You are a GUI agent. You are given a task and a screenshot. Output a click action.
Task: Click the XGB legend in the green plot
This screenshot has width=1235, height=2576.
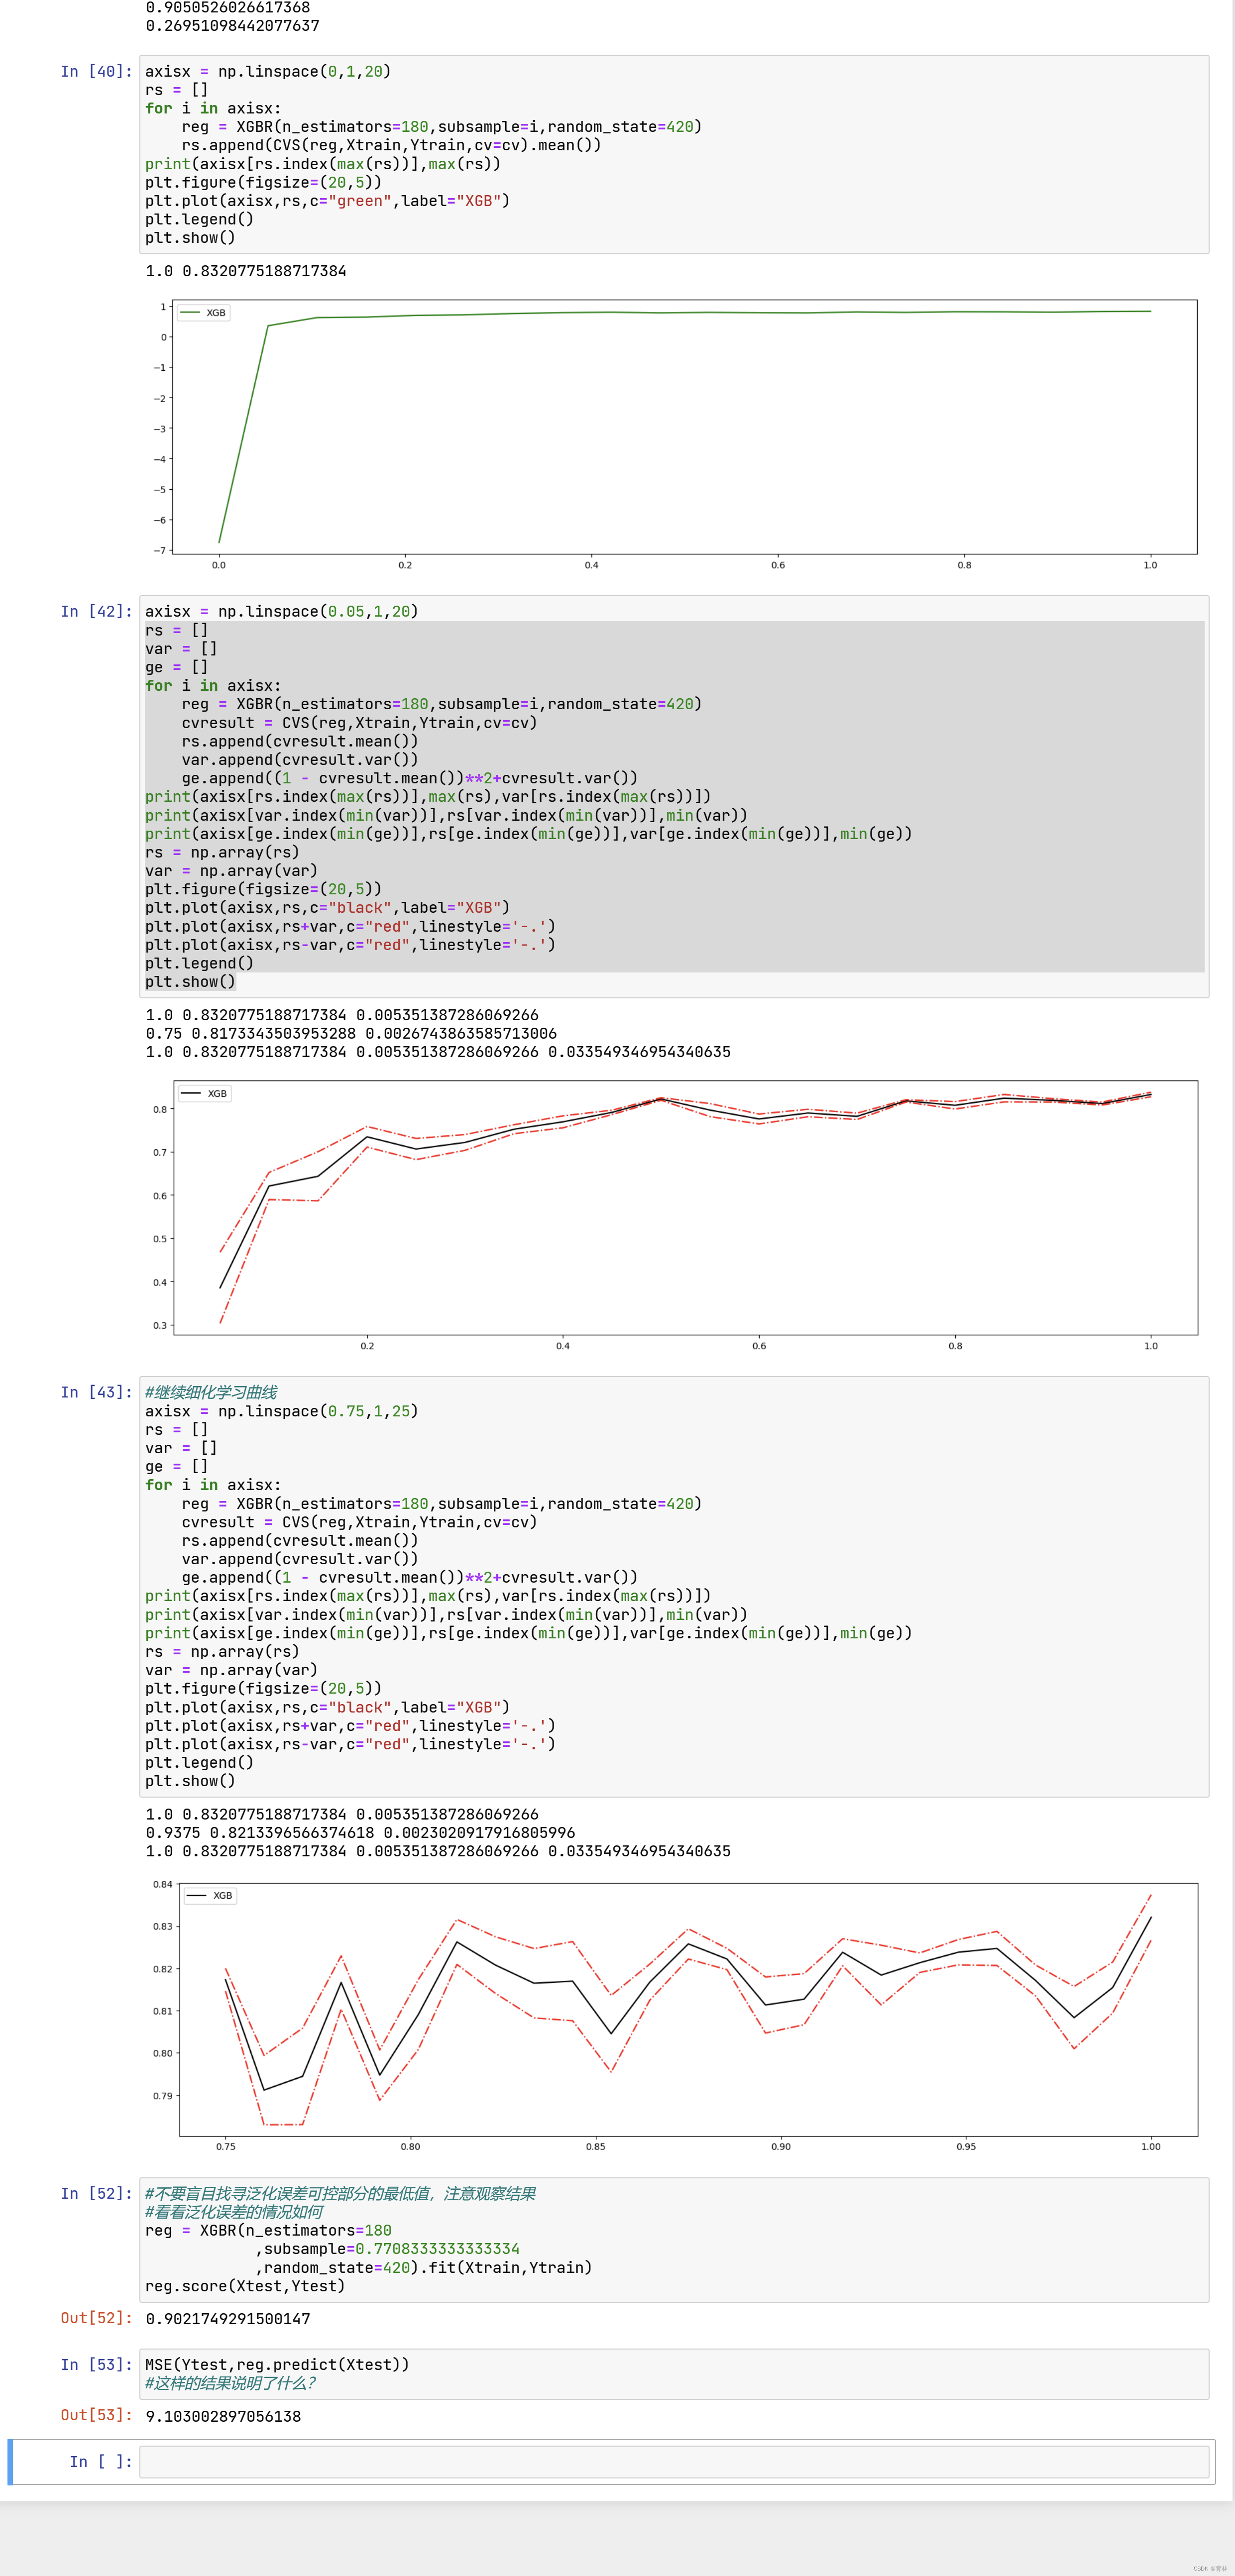[x=204, y=313]
